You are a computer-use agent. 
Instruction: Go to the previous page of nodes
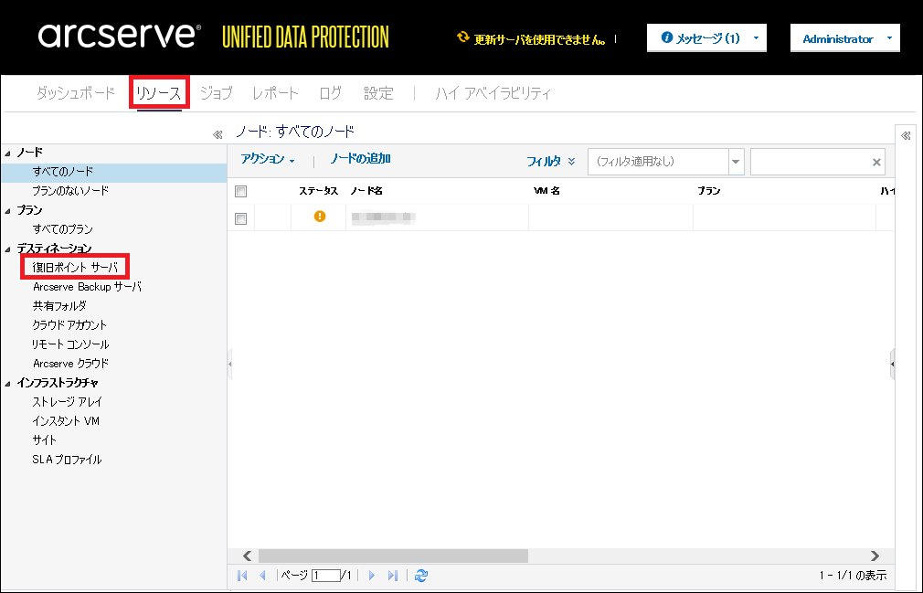click(263, 576)
